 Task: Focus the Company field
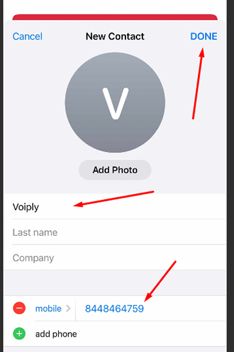point(119,257)
